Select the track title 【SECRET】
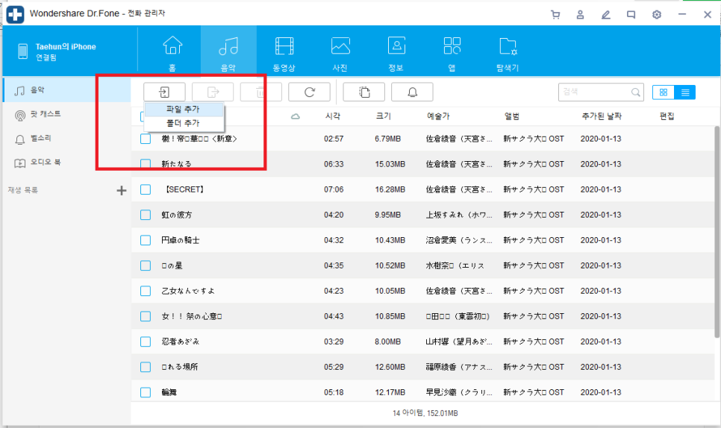Image resolution: width=721 pixels, height=428 pixels. coord(184,189)
